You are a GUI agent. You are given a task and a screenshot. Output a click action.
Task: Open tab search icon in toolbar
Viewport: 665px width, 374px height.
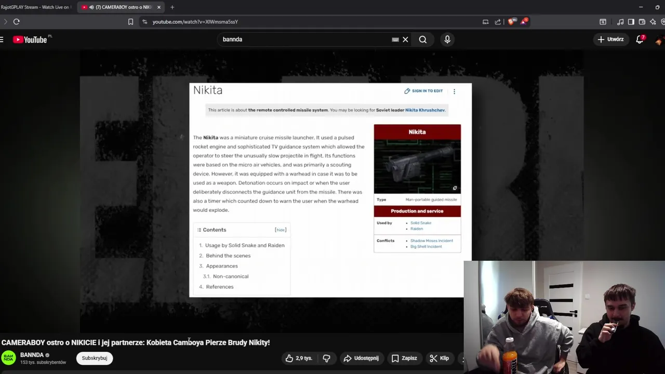coord(603,22)
